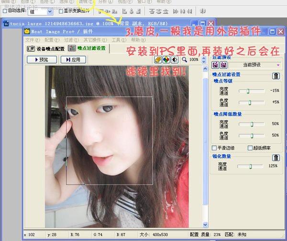Viewport: 287px width, 241px height.
Task: Click the distribute vertical centers icon
Action: [x=159, y=11]
